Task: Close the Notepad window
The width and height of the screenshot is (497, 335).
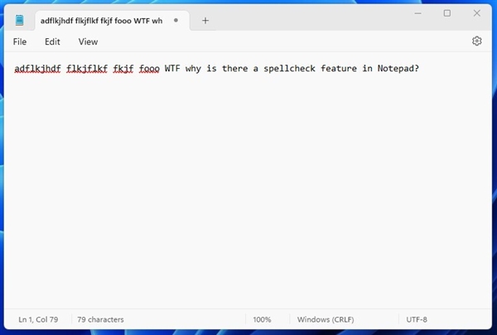Action: click(x=476, y=13)
